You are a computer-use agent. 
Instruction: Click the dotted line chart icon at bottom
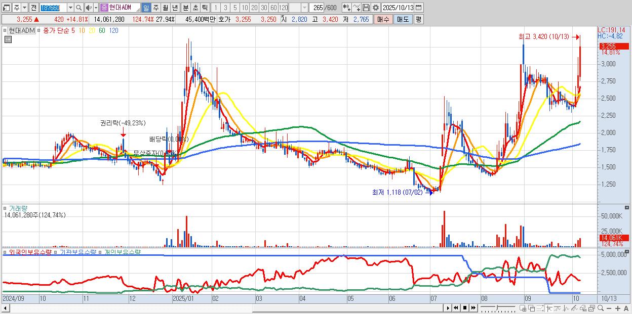pyautogui.click(x=540, y=308)
